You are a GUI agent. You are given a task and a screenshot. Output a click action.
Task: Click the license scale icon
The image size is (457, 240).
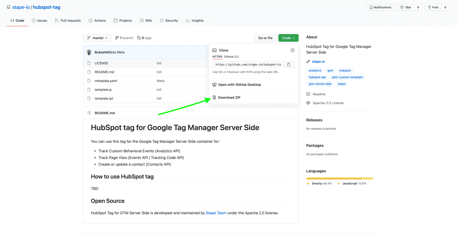pyautogui.click(x=308, y=103)
